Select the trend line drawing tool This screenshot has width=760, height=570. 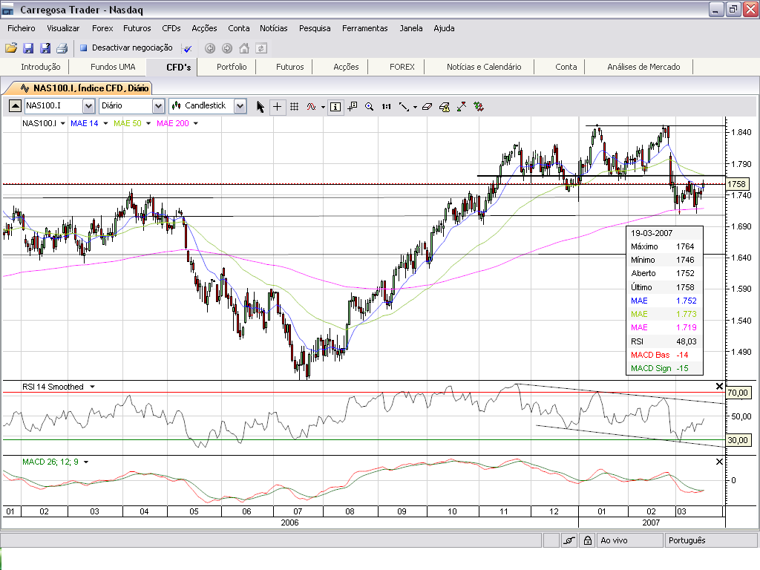point(404,106)
